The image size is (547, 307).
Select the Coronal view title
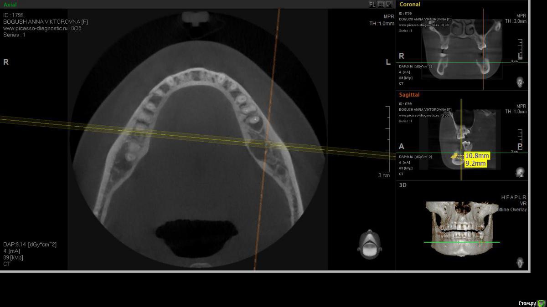click(409, 4)
